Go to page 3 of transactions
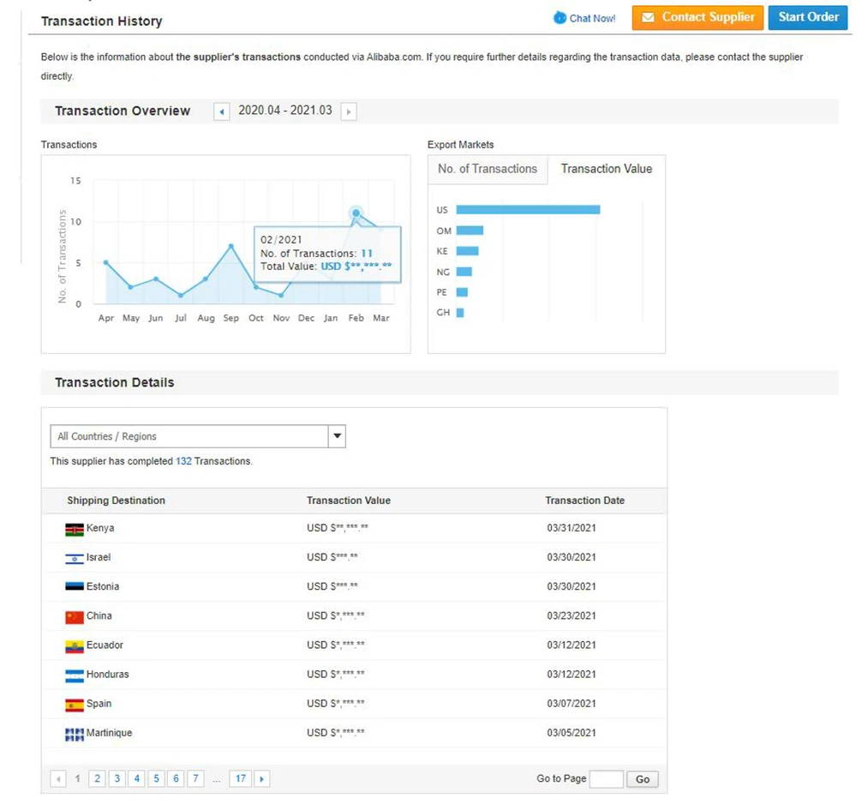The width and height of the screenshot is (868, 804). (x=117, y=778)
